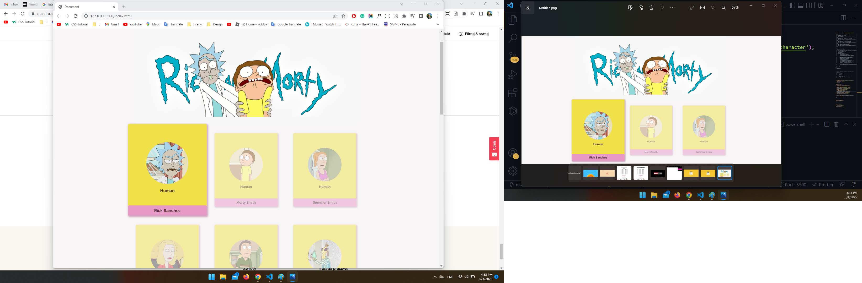Viewport: 862px width, 283px height.
Task: Expand the hidden bookmarks overflow chevron
Action: [437, 24]
